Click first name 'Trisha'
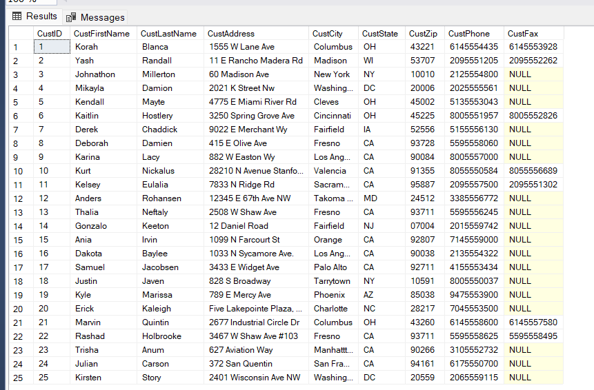The image size is (594, 390). (x=103, y=350)
